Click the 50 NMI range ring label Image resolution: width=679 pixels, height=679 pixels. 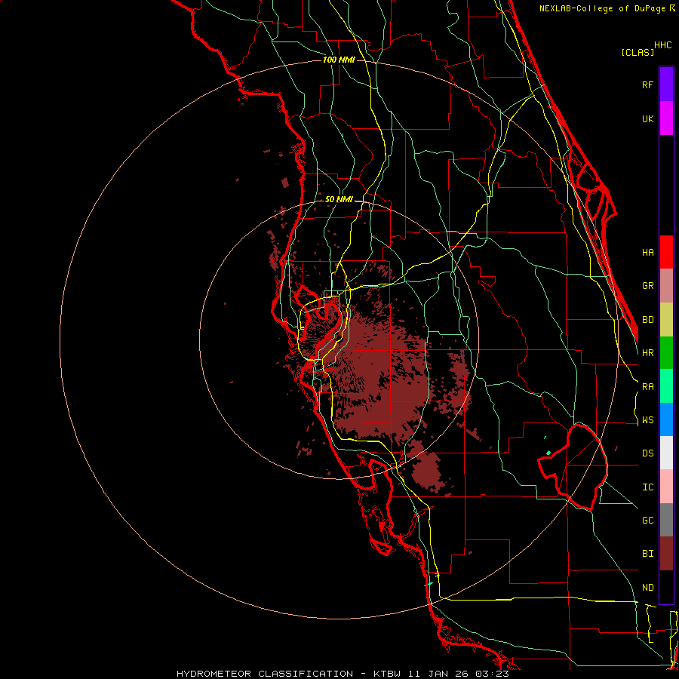click(339, 199)
